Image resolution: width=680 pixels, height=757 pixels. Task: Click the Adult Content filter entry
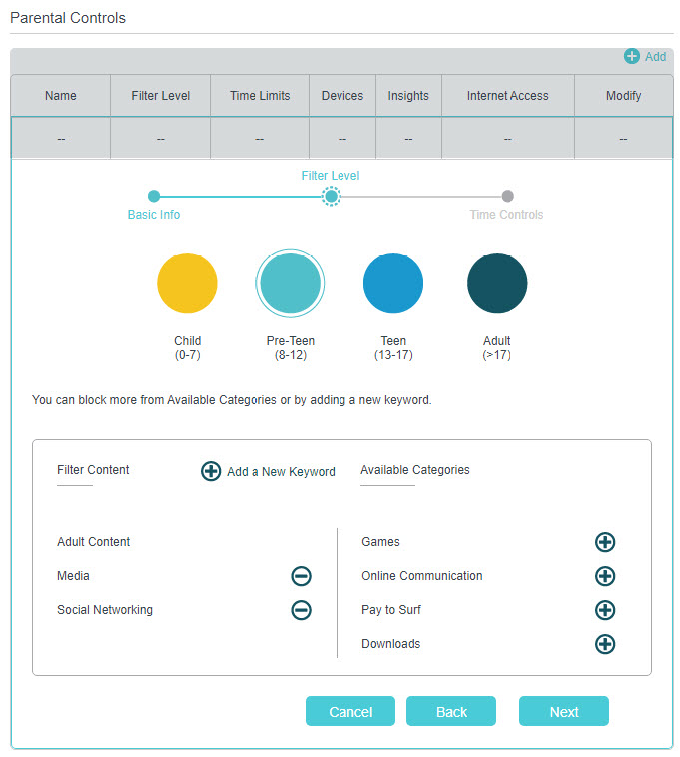pyautogui.click(x=93, y=542)
